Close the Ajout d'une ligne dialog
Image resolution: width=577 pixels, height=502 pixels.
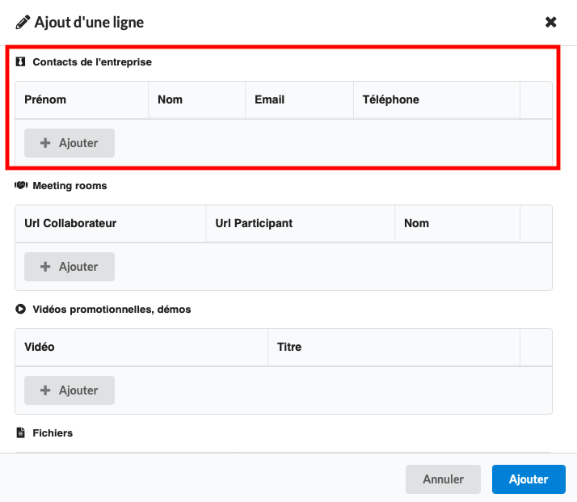point(551,22)
